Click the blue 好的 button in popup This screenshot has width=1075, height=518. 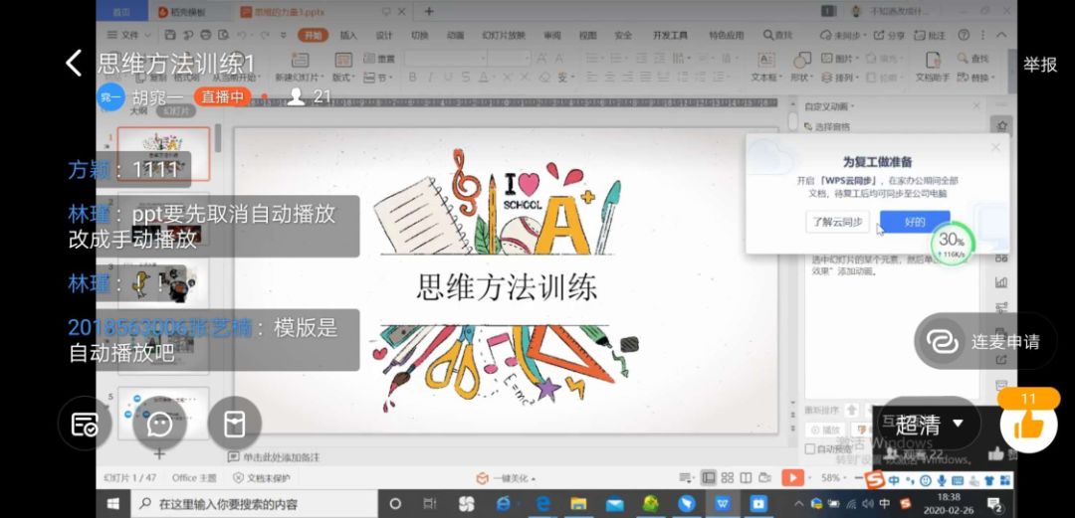pyautogui.click(x=914, y=222)
